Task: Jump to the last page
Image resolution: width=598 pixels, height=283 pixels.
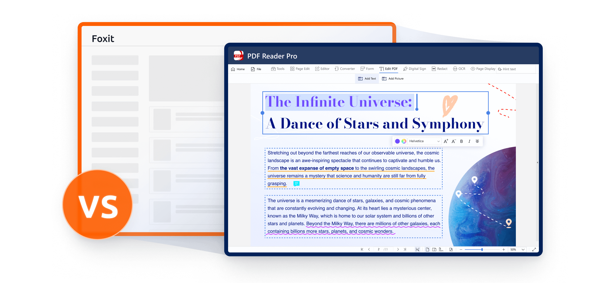Action: pos(405,249)
